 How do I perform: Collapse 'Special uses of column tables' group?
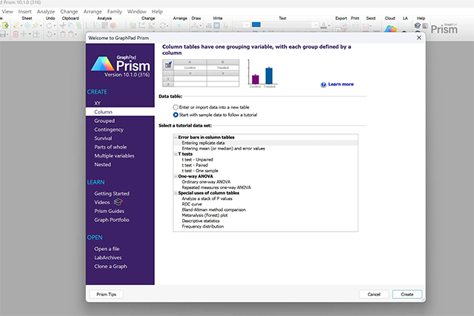point(176,193)
